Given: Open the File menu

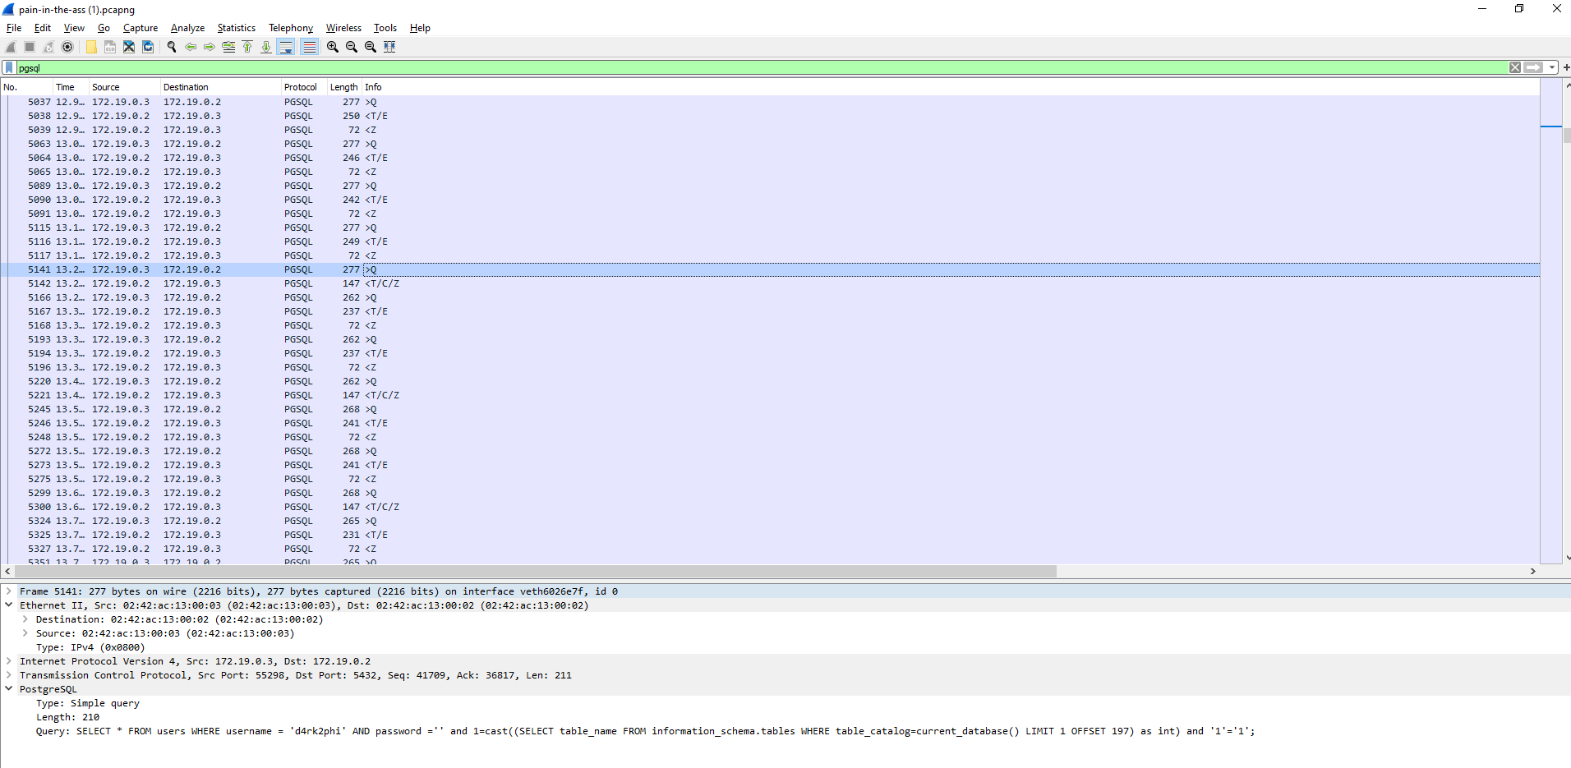Looking at the screenshot, I should [14, 28].
